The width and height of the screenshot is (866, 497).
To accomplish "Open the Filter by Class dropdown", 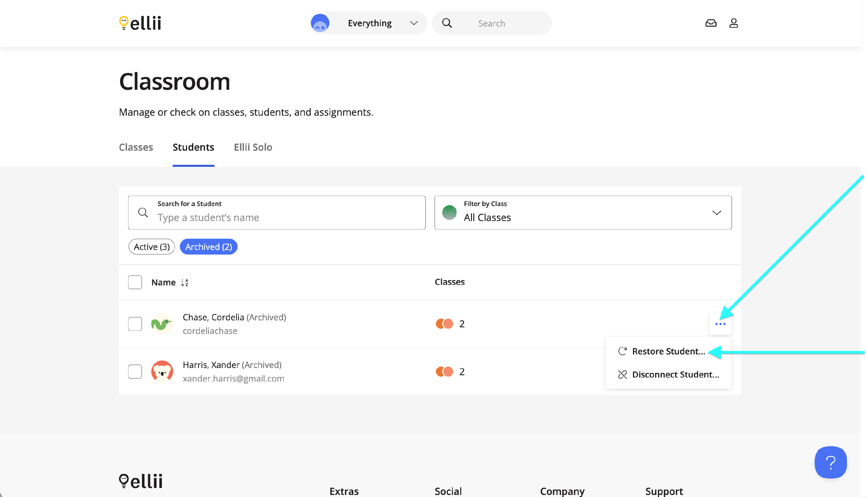I will [x=583, y=212].
